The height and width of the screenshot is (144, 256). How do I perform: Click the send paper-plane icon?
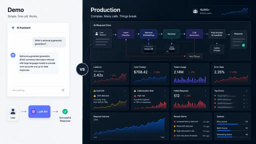(x=63, y=90)
